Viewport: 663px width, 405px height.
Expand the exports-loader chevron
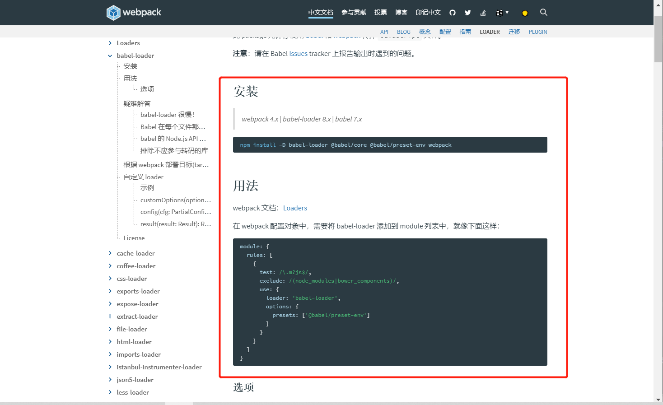pyautogui.click(x=110, y=291)
